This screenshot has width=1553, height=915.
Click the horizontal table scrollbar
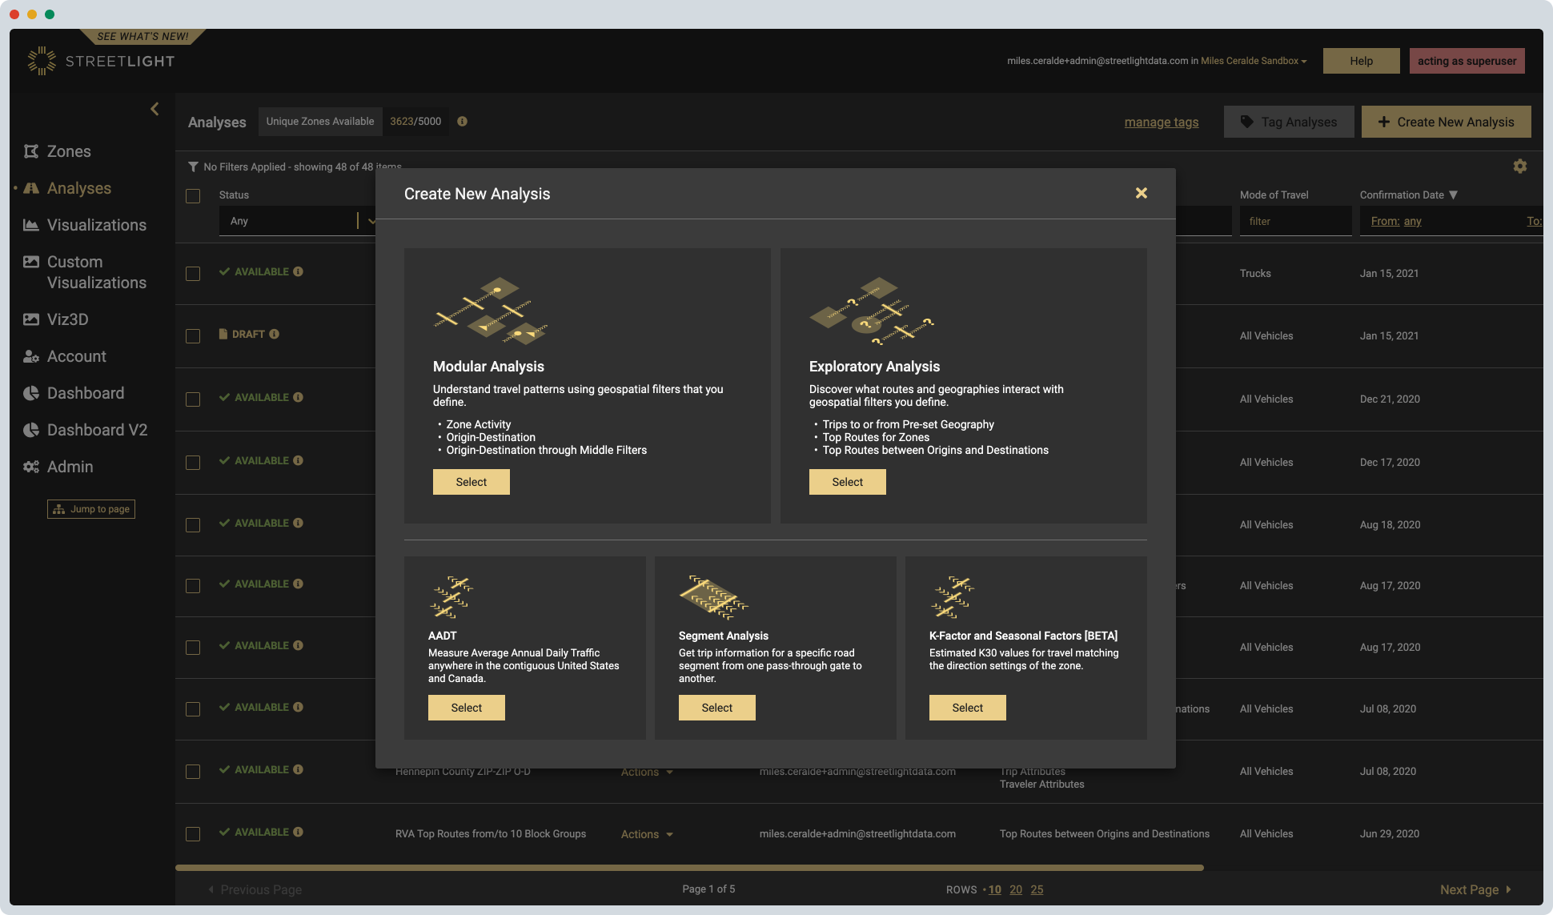click(689, 868)
